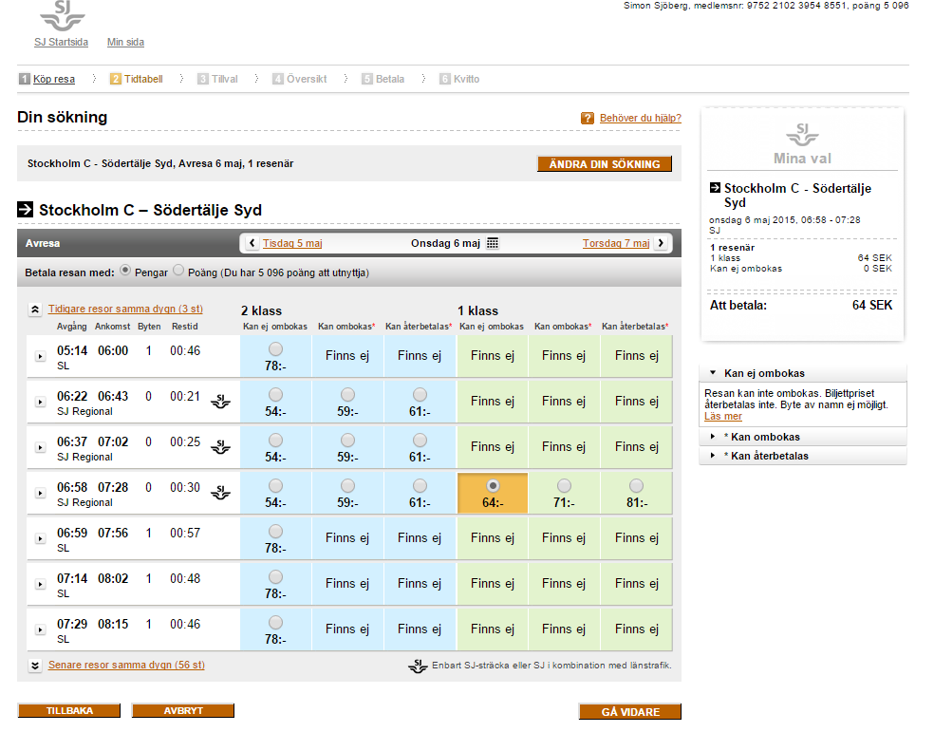Click the double-down arrow for later departures
The image size is (934, 751).
point(35,666)
